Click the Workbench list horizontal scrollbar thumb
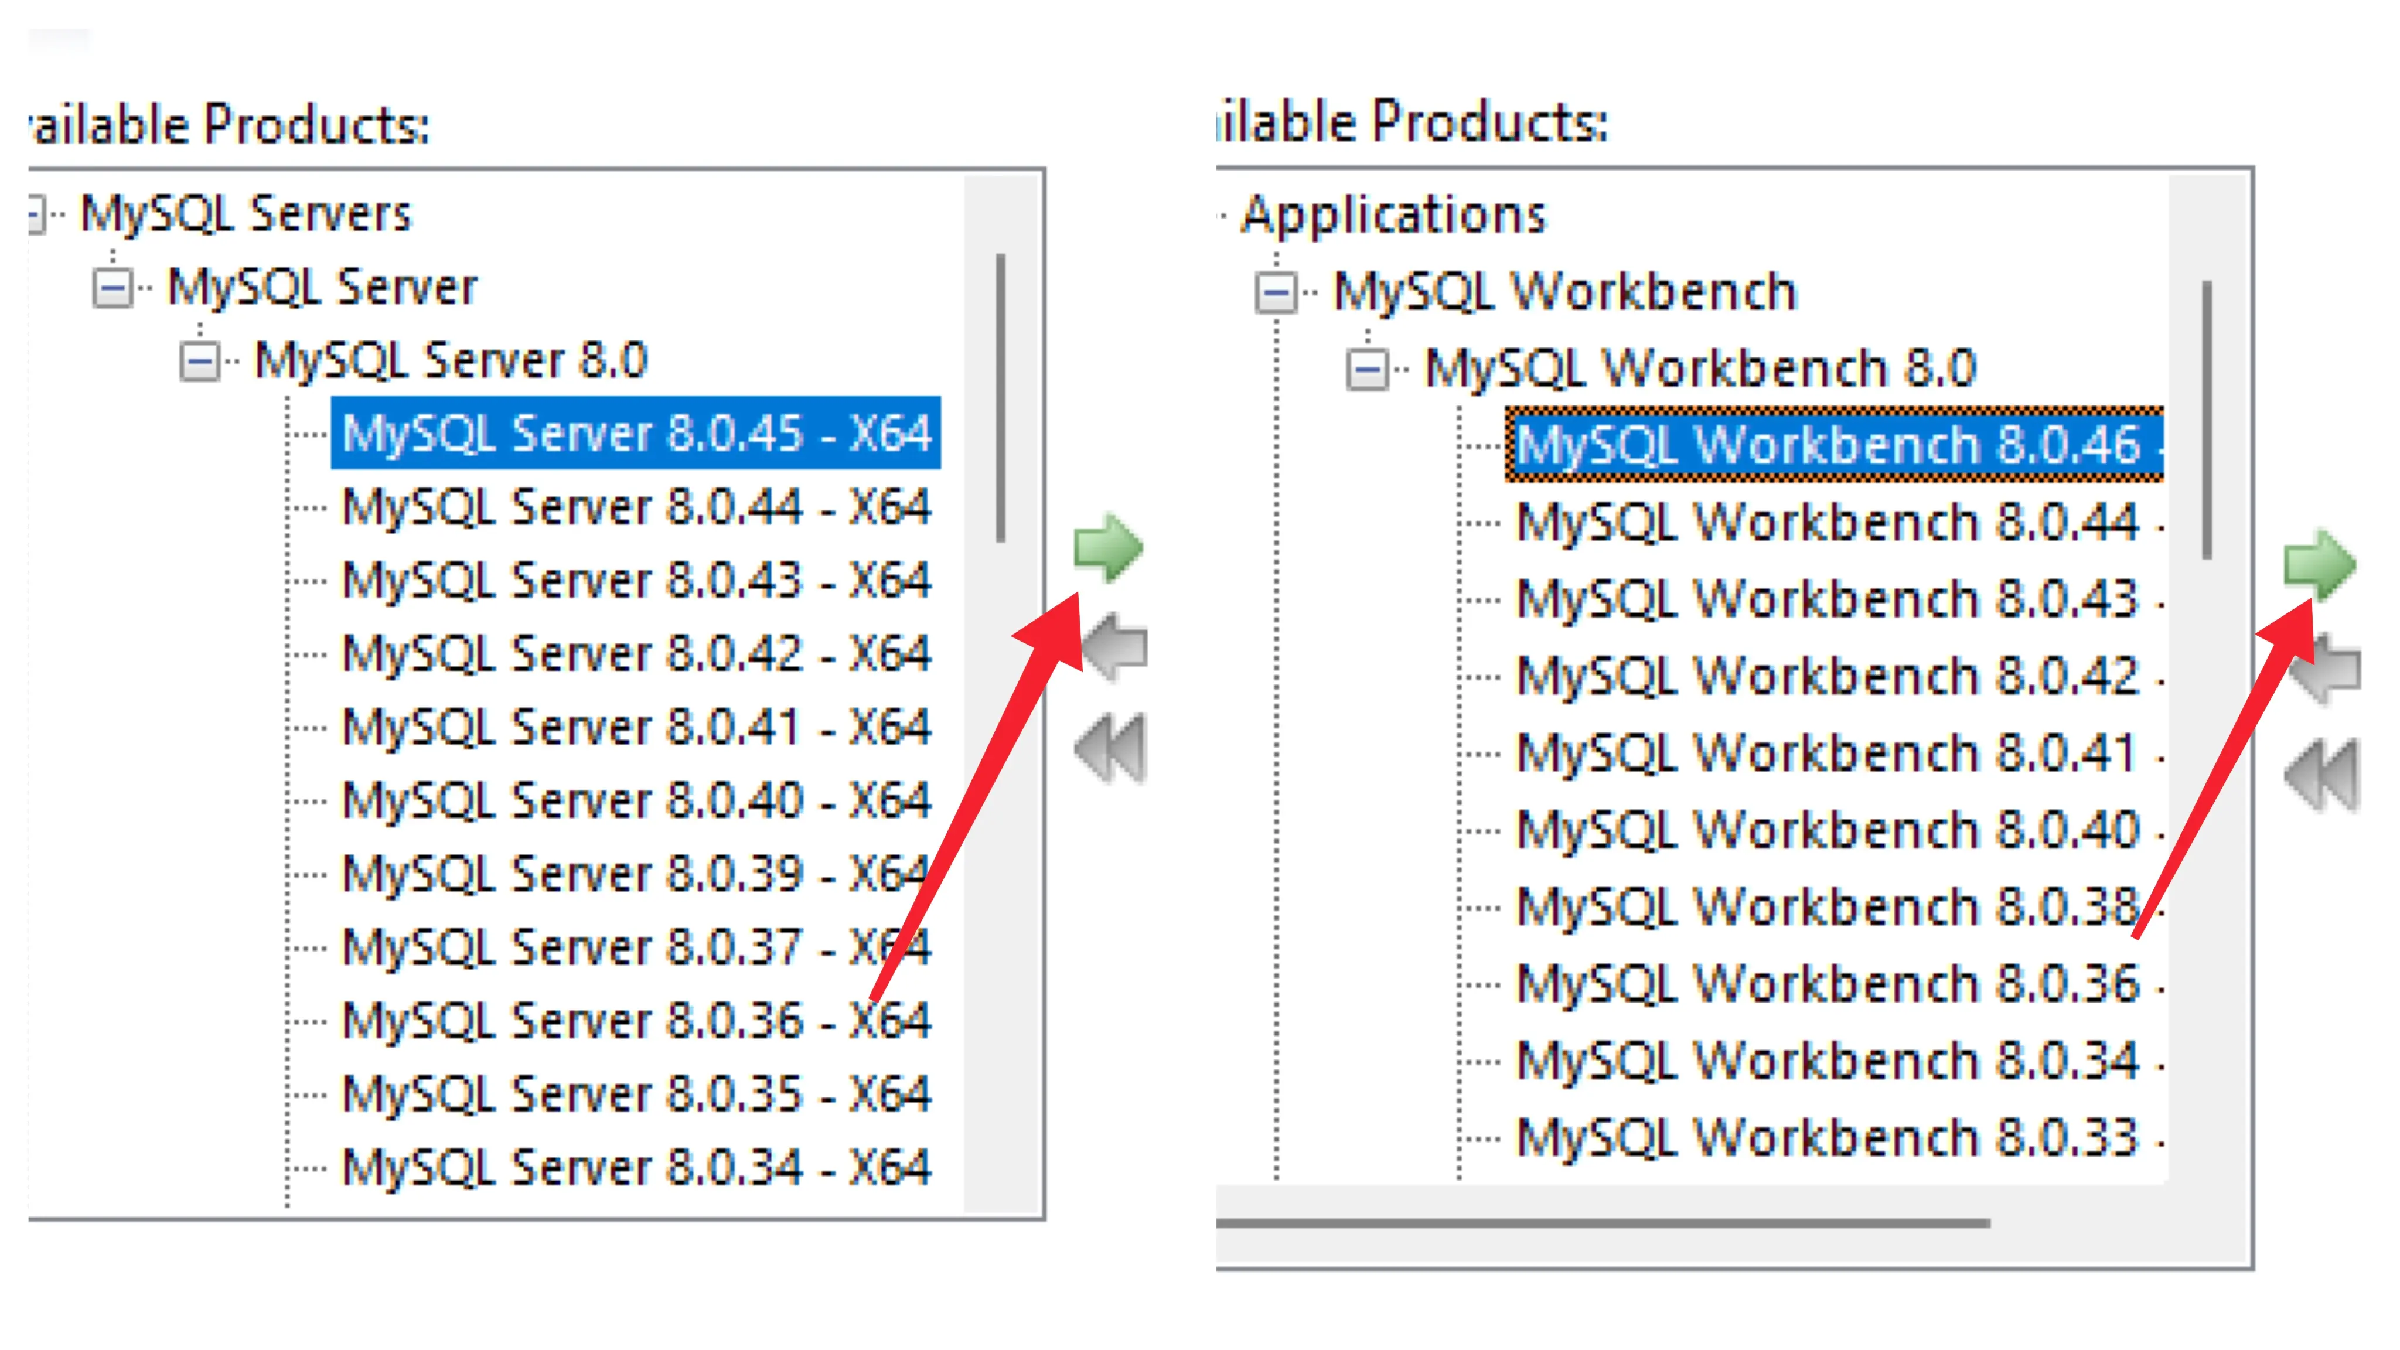This screenshot has width=2400, height=1350. pos(1603,1223)
